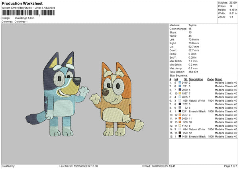Select the gray swatch beside 52 stitches

click(x=180, y=108)
